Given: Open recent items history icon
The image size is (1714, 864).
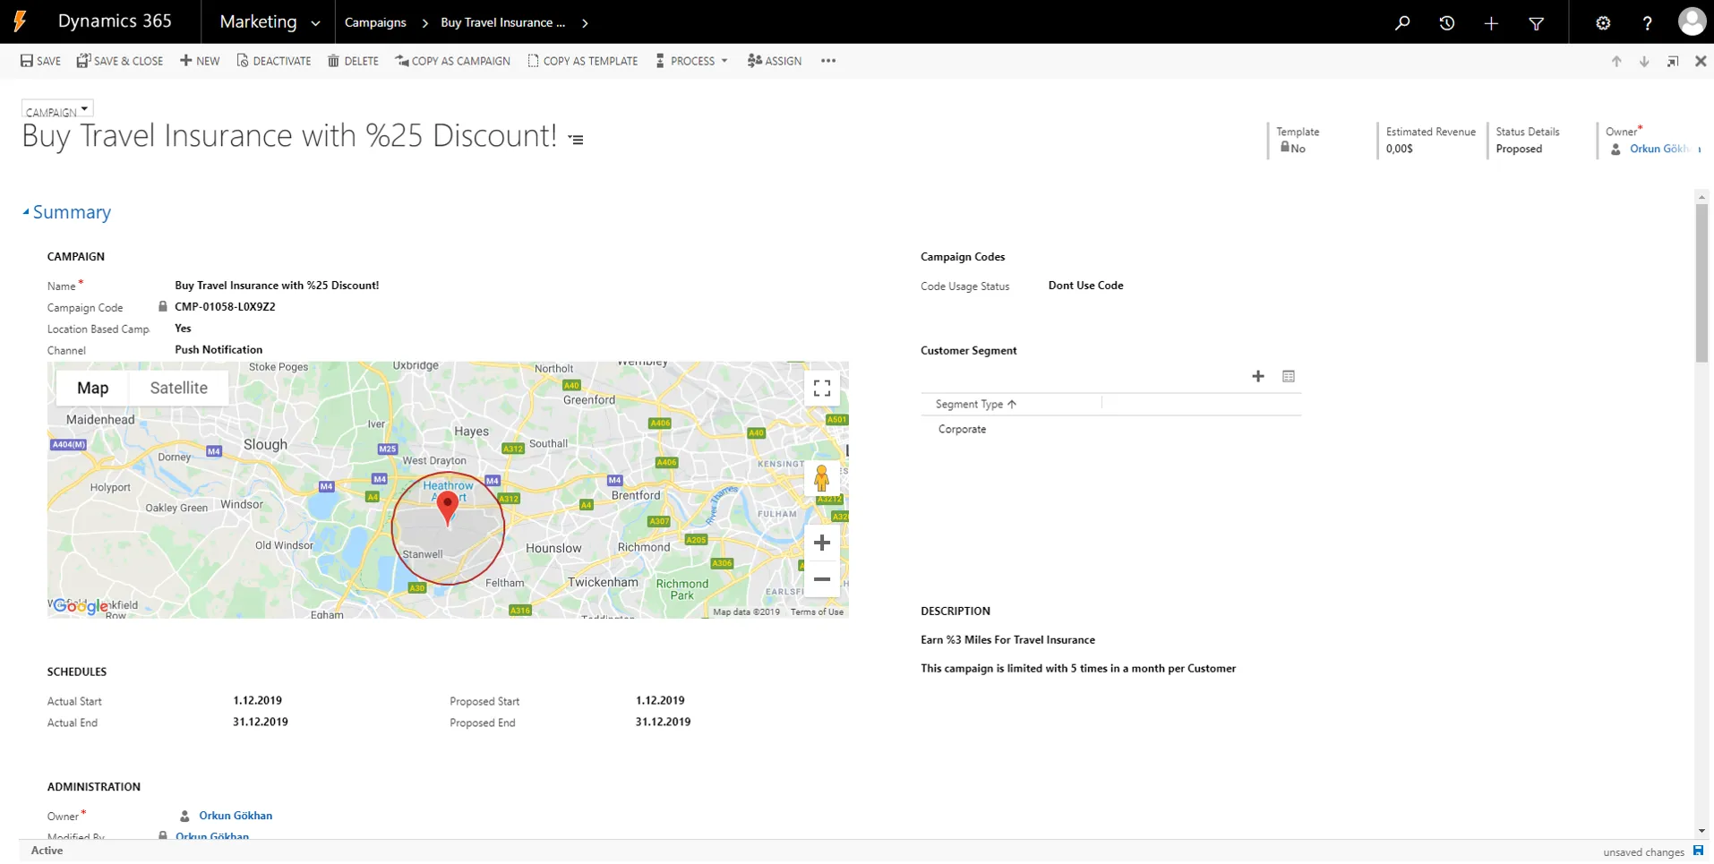Looking at the screenshot, I should [x=1447, y=23].
